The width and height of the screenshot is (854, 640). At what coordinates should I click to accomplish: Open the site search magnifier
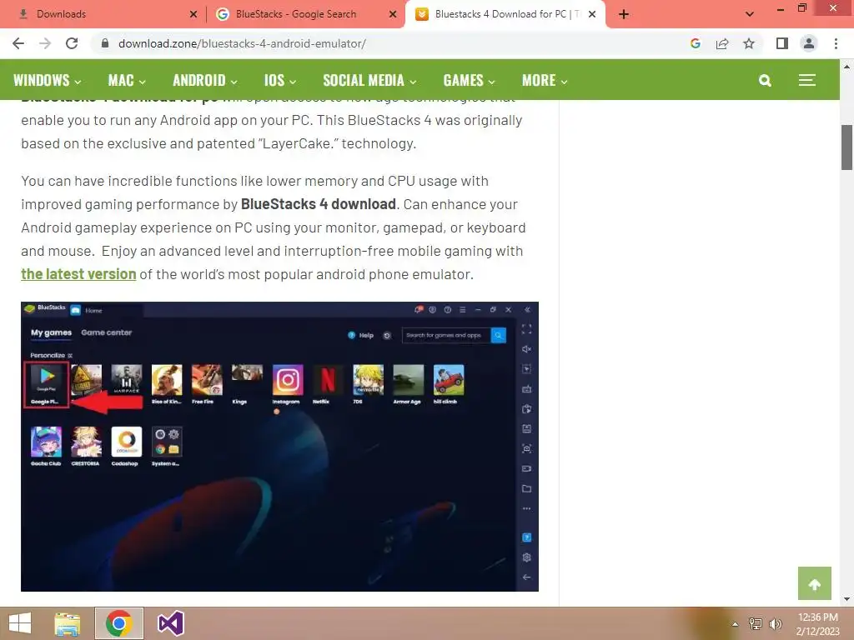pyautogui.click(x=765, y=81)
